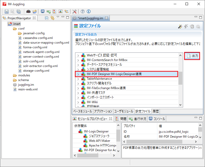The image size is (205, 167).
Task: Open Help via question mark icon
Action: (x=82, y=11)
